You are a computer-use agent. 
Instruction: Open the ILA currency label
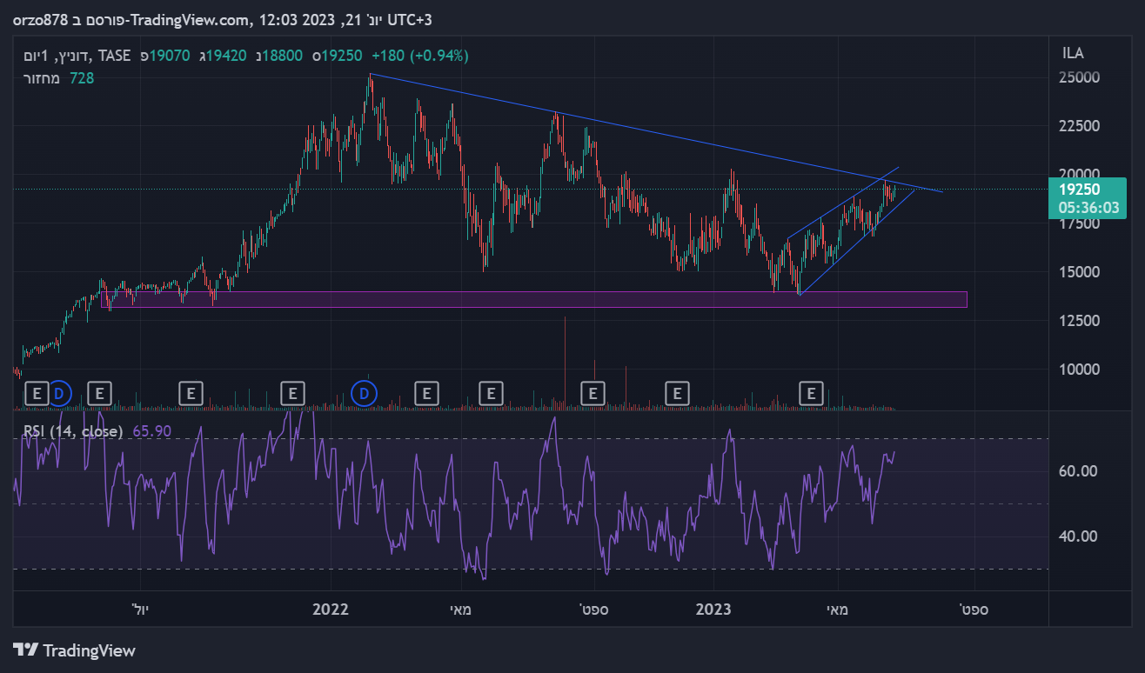click(1073, 53)
